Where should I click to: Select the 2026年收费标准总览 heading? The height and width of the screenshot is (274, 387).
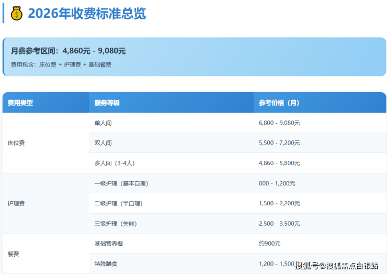point(87,14)
